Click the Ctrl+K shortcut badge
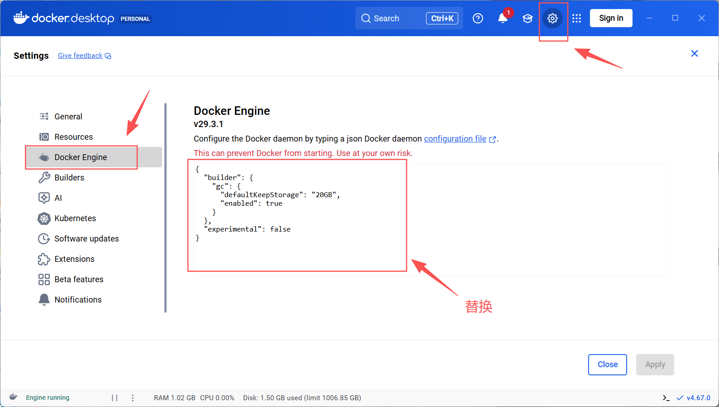Screen dimensions: 719x407 click(x=442, y=18)
